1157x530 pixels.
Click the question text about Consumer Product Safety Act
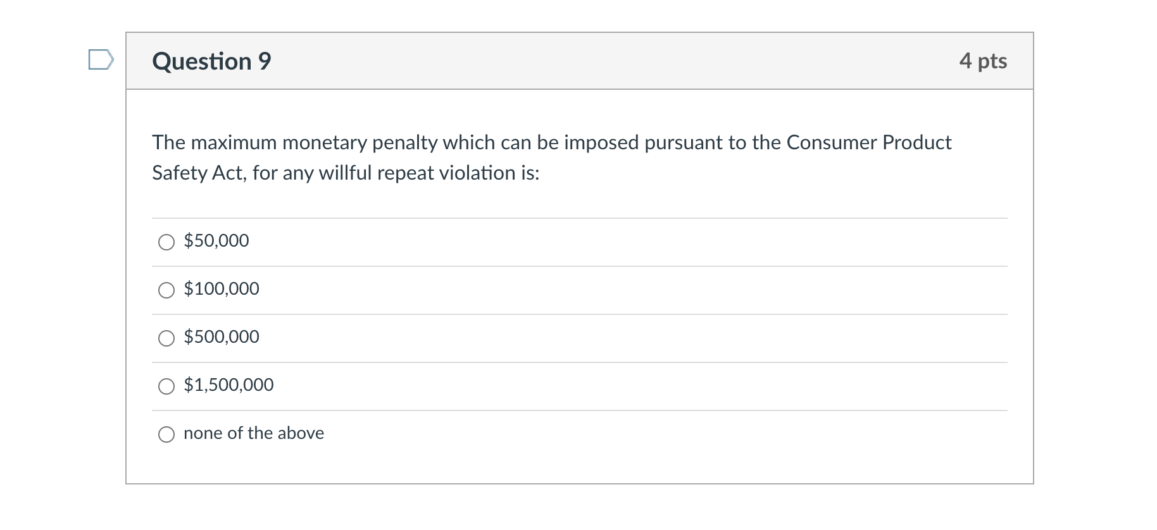[x=550, y=157]
